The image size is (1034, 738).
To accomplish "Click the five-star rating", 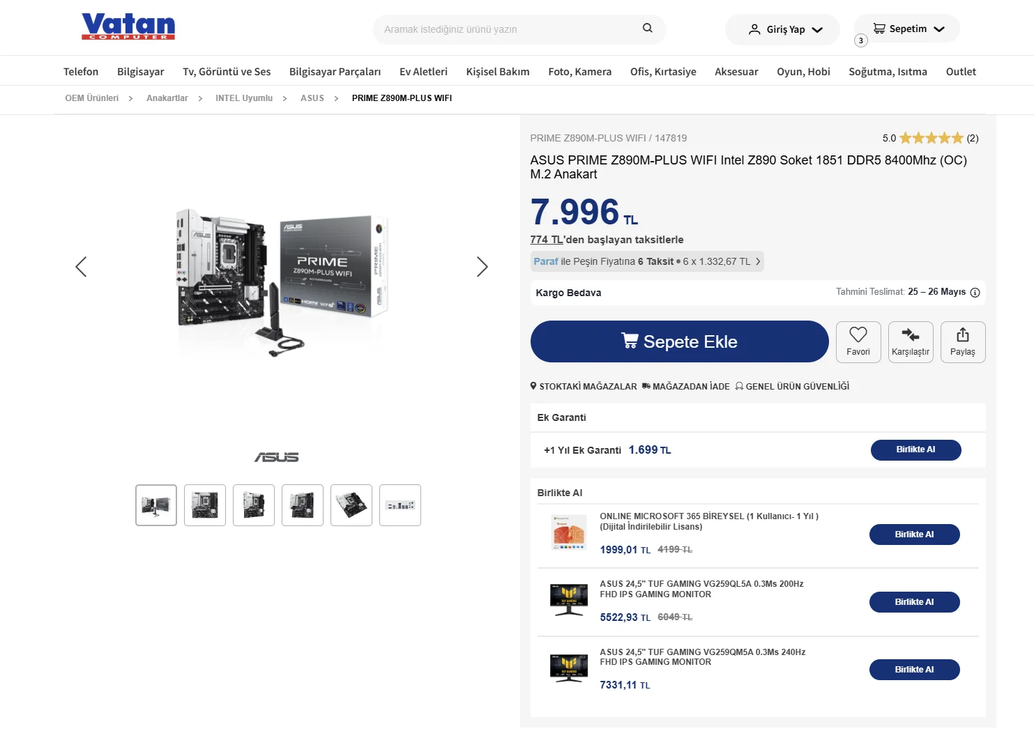I will click(932, 138).
